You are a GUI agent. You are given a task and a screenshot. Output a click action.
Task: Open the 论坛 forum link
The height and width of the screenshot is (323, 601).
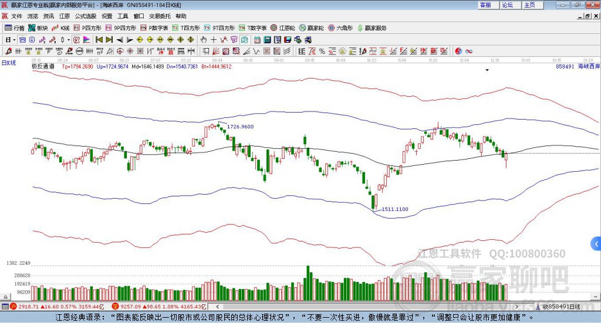pyautogui.click(x=508, y=5)
